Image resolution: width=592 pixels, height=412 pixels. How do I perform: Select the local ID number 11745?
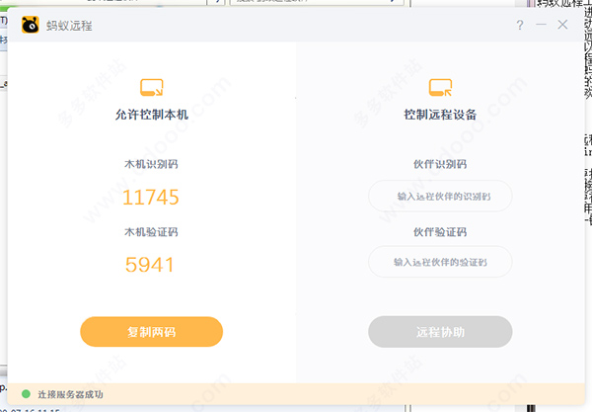(151, 198)
